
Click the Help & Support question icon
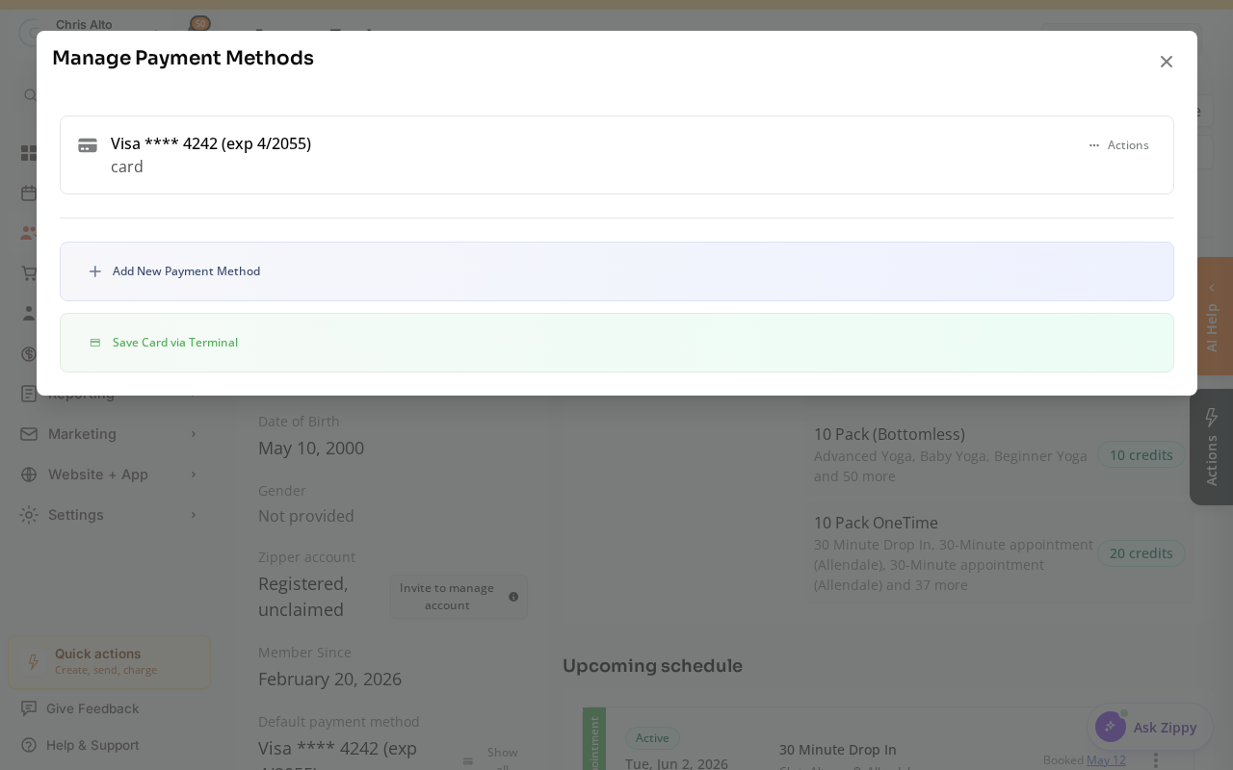coord(29,745)
